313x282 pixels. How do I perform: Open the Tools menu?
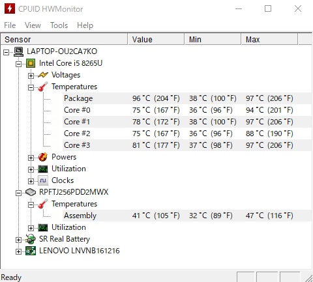pyautogui.click(x=59, y=25)
